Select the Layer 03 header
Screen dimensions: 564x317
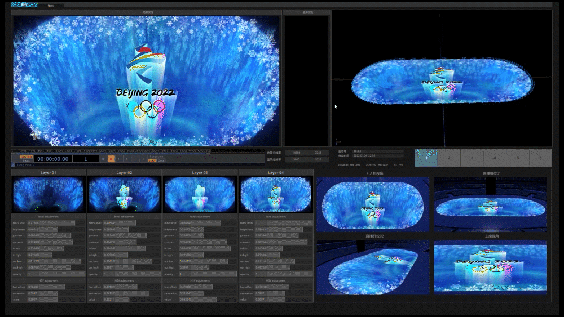click(200, 173)
